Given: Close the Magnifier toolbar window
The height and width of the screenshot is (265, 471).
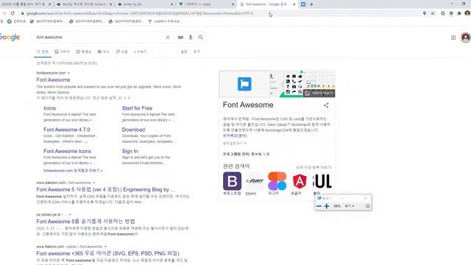Looking at the screenshot, I should tap(366, 198).
